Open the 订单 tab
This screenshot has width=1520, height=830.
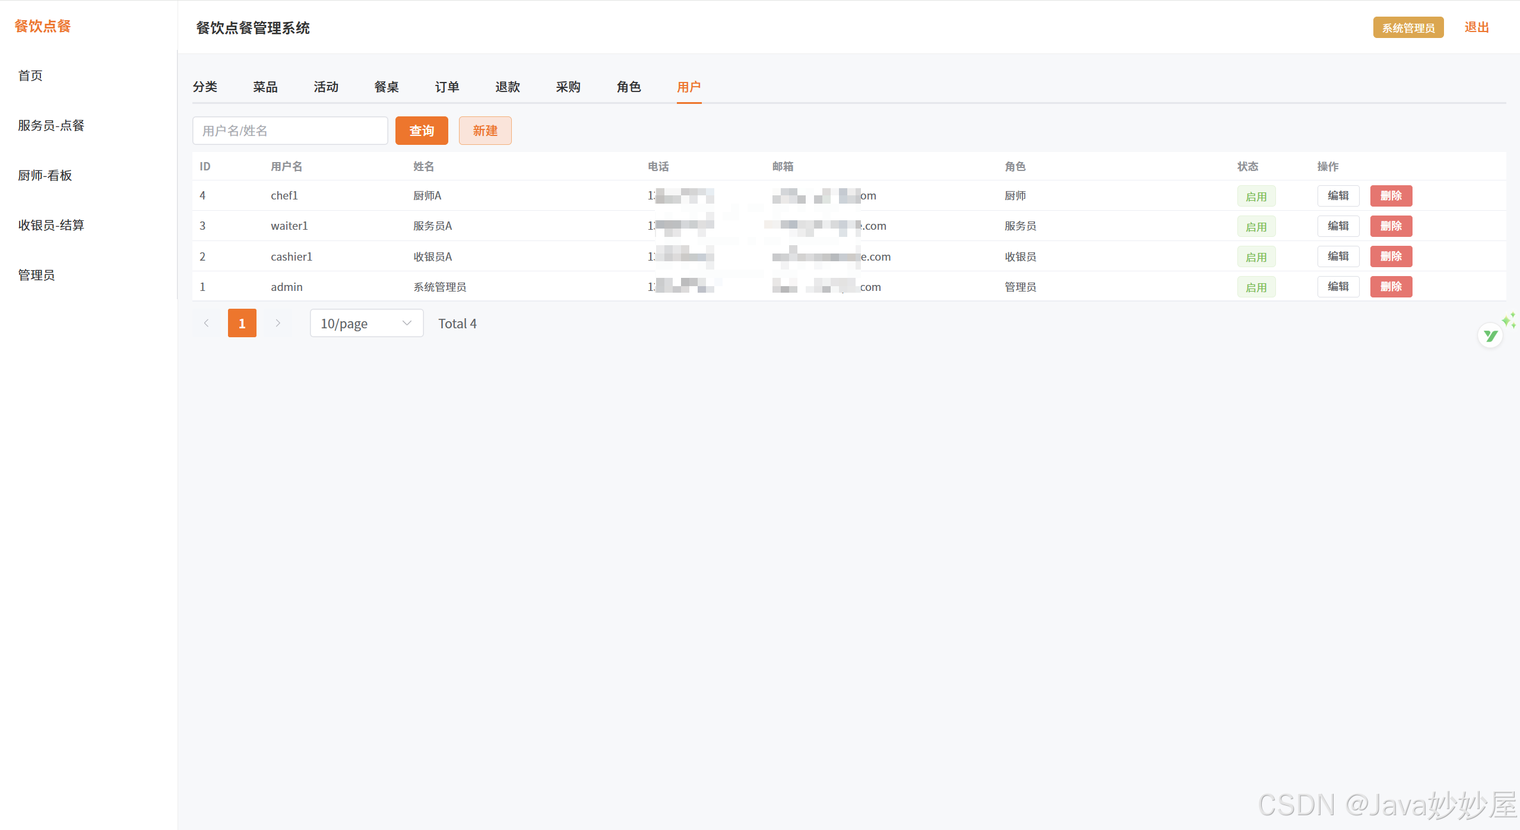click(x=446, y=87)
